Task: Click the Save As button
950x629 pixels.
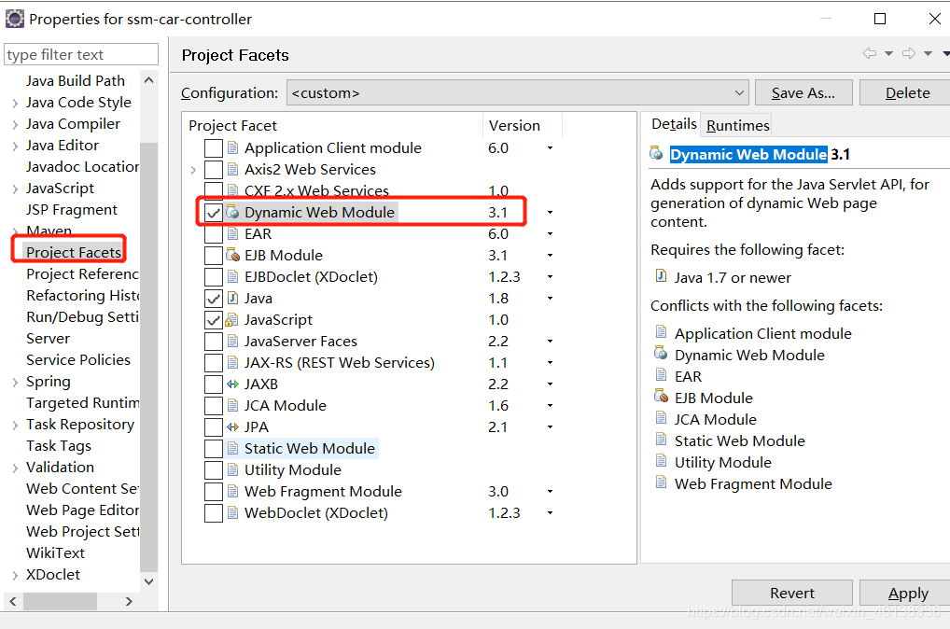Action: point(803,92)
